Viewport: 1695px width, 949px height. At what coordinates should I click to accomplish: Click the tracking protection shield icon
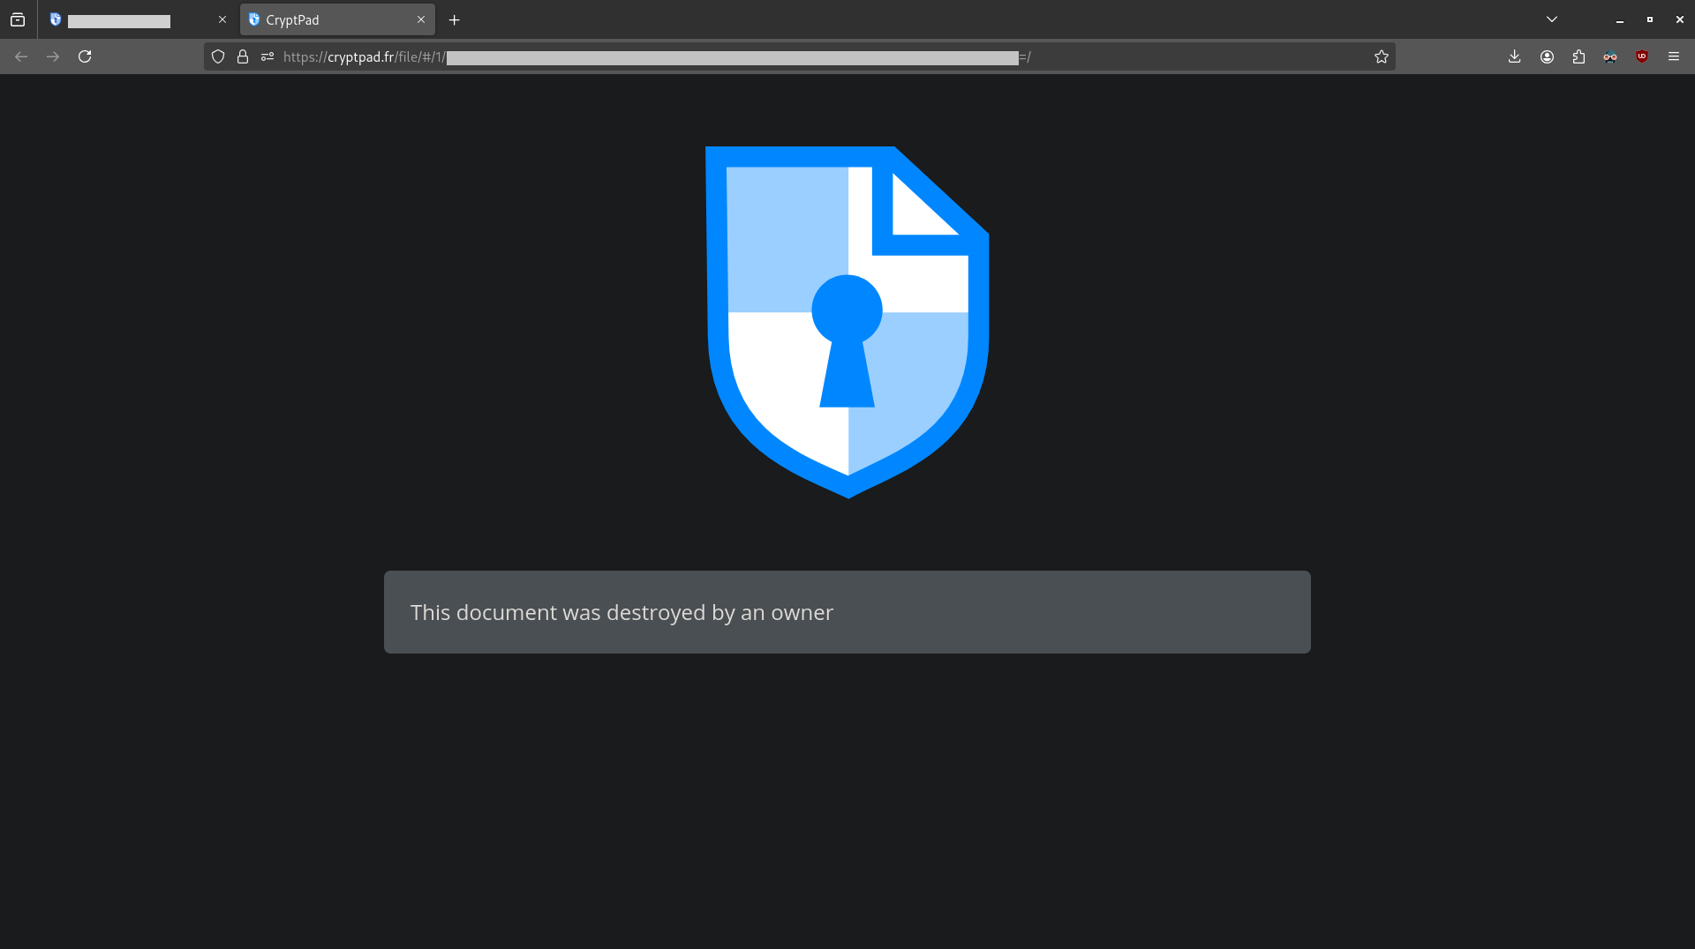[218, 56]
